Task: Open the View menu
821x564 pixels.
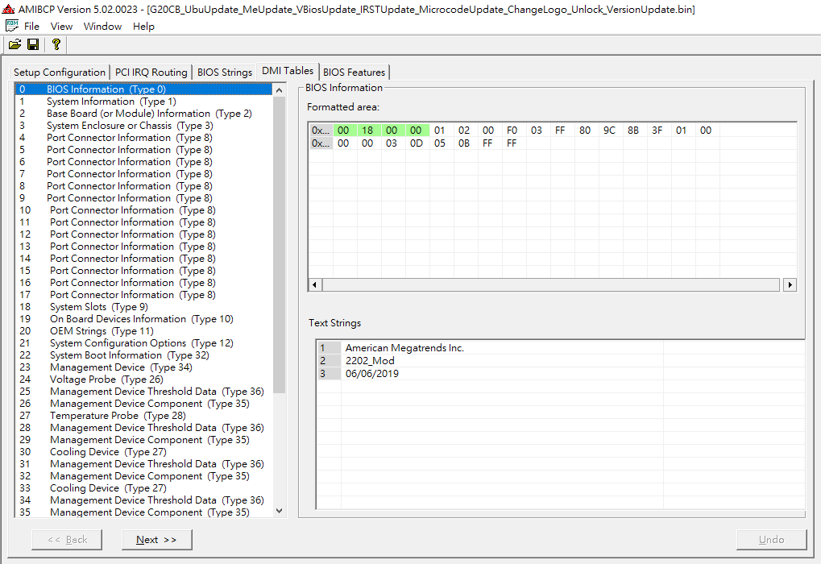Action: [x=61, y=26]
